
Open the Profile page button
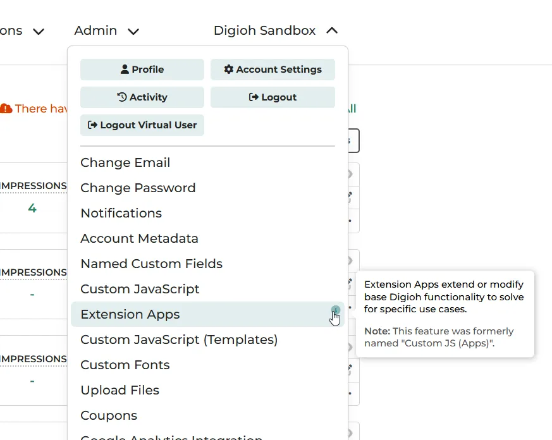[x=142, y=70]
